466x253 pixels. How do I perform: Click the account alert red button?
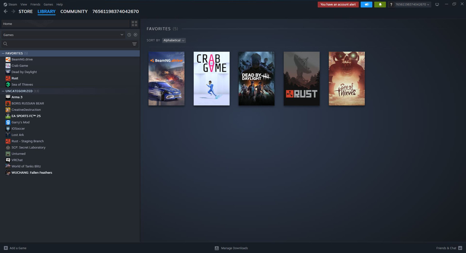pyautogui.click(x=338, y=4)
